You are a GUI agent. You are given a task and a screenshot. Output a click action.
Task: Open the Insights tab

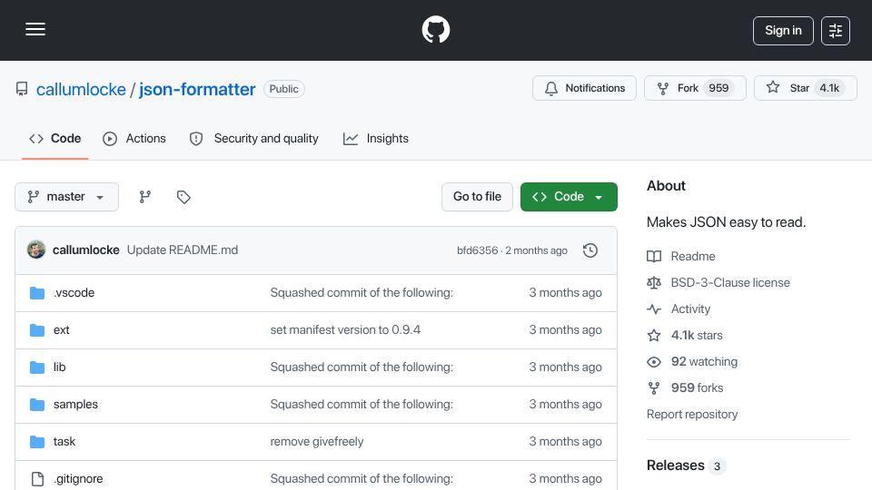click(376, 138)
